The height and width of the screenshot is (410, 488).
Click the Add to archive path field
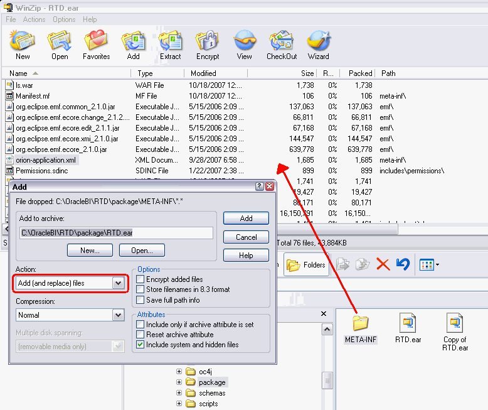[117, 233]
